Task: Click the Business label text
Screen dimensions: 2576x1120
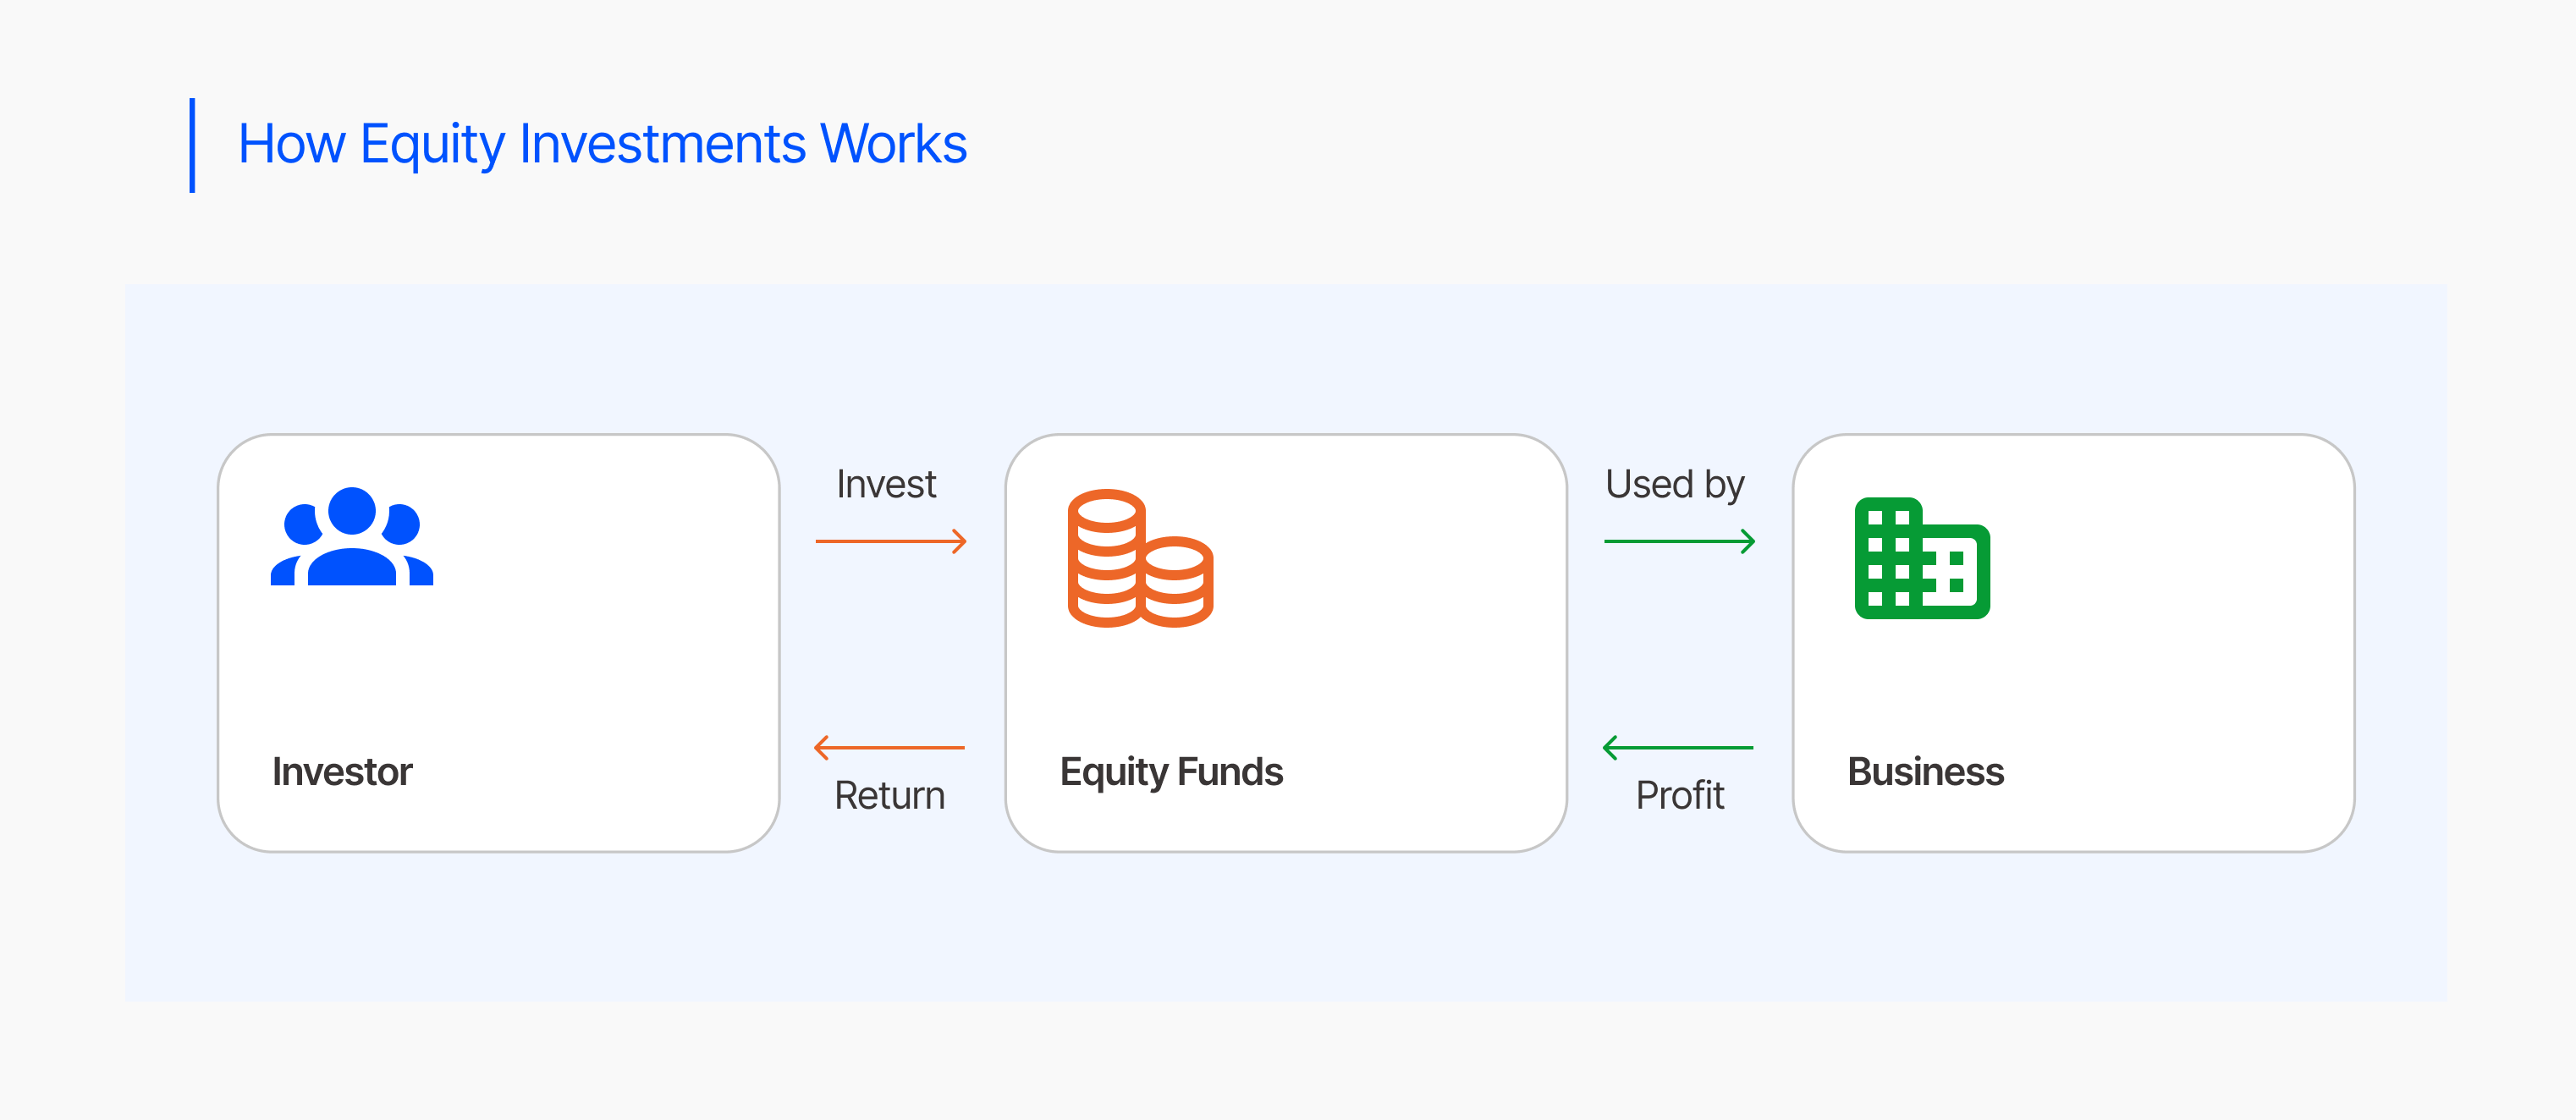Action: (x=1925, y=772)
